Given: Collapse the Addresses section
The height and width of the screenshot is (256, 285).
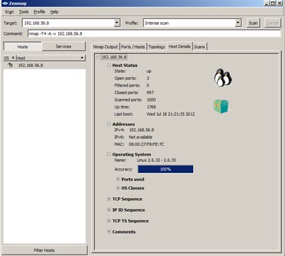Looking at the screenshot, I should 109,124.
